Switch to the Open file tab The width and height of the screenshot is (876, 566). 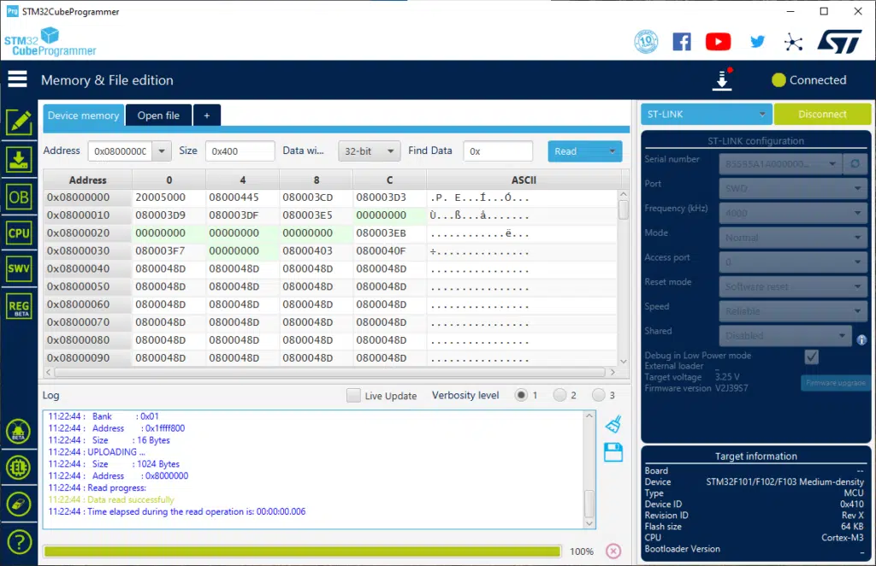158,115
